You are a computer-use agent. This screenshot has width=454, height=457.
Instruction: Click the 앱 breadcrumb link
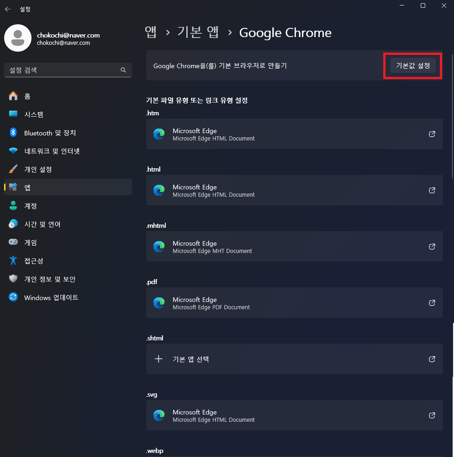(151, 32)
